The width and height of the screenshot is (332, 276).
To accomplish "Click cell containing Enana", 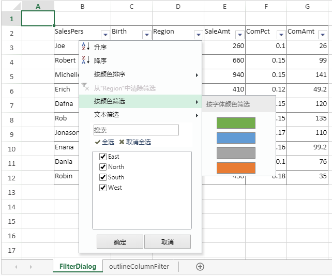I will (67, 148).
